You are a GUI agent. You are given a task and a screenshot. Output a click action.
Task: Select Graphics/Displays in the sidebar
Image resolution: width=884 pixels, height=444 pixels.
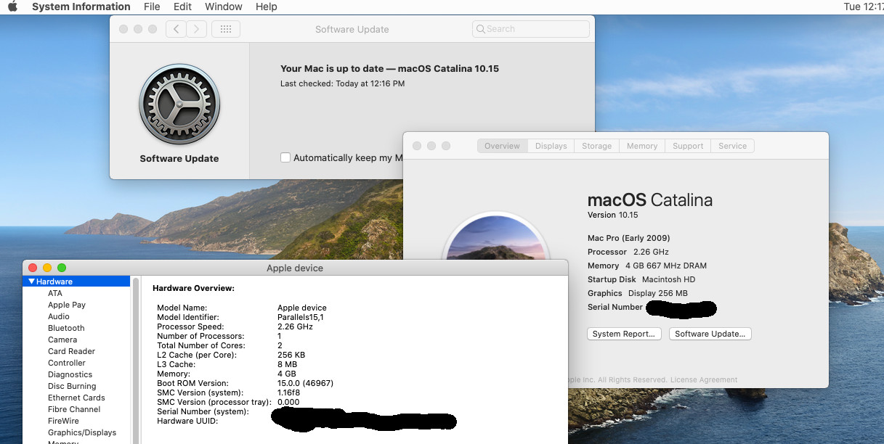(82, 432)
